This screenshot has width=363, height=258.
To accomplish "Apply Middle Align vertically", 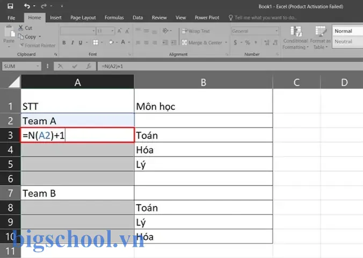I will [x=146, y=30].
